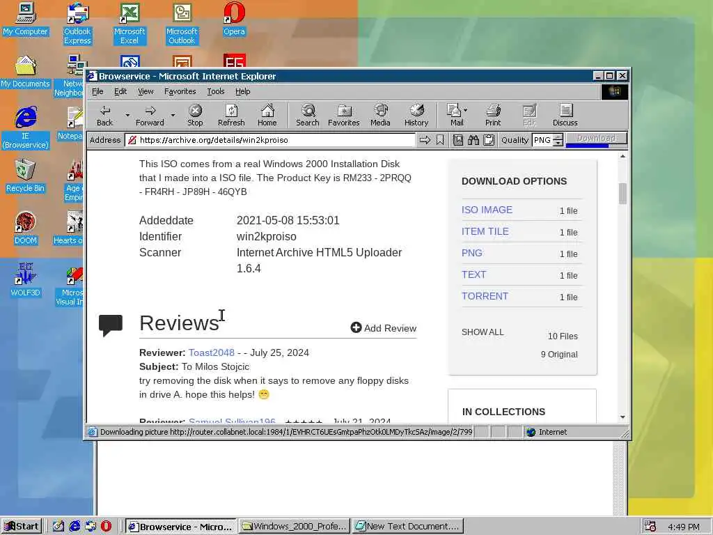
Task: Open the File menu
Action: tap(97, 91)
